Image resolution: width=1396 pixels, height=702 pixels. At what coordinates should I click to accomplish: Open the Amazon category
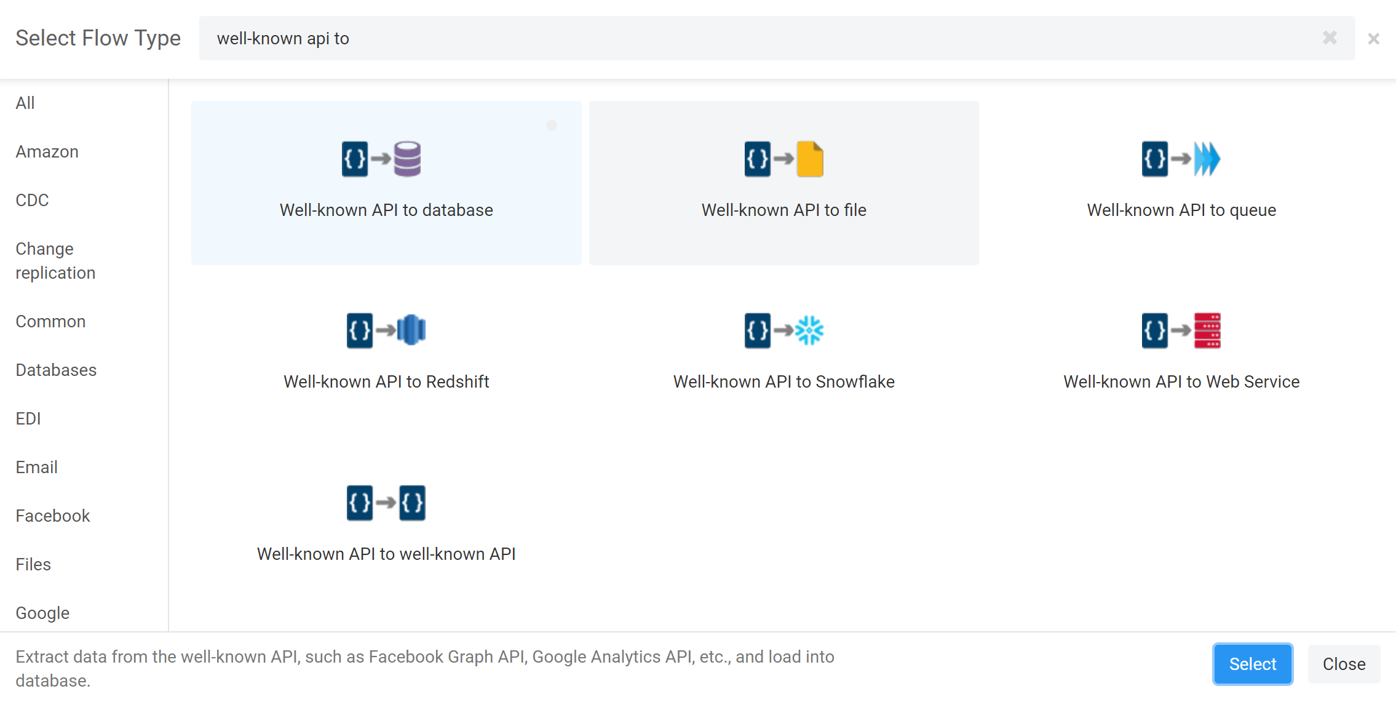click(x=47, y=151)
